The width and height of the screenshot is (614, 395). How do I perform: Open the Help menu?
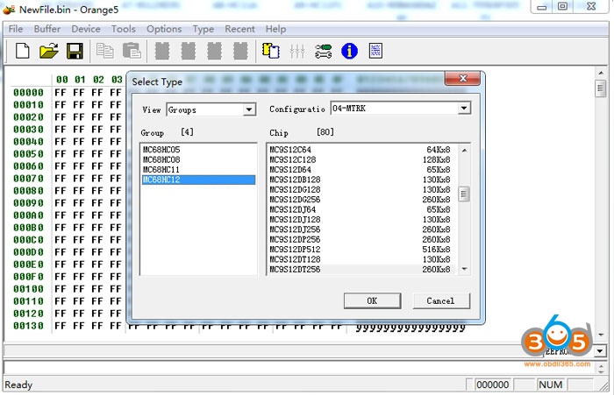[275, 29]
